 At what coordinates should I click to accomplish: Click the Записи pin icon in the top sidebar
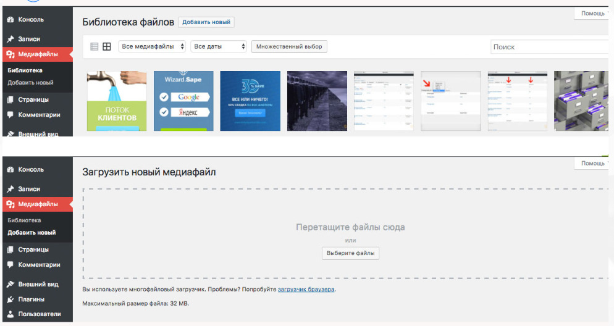11,39
